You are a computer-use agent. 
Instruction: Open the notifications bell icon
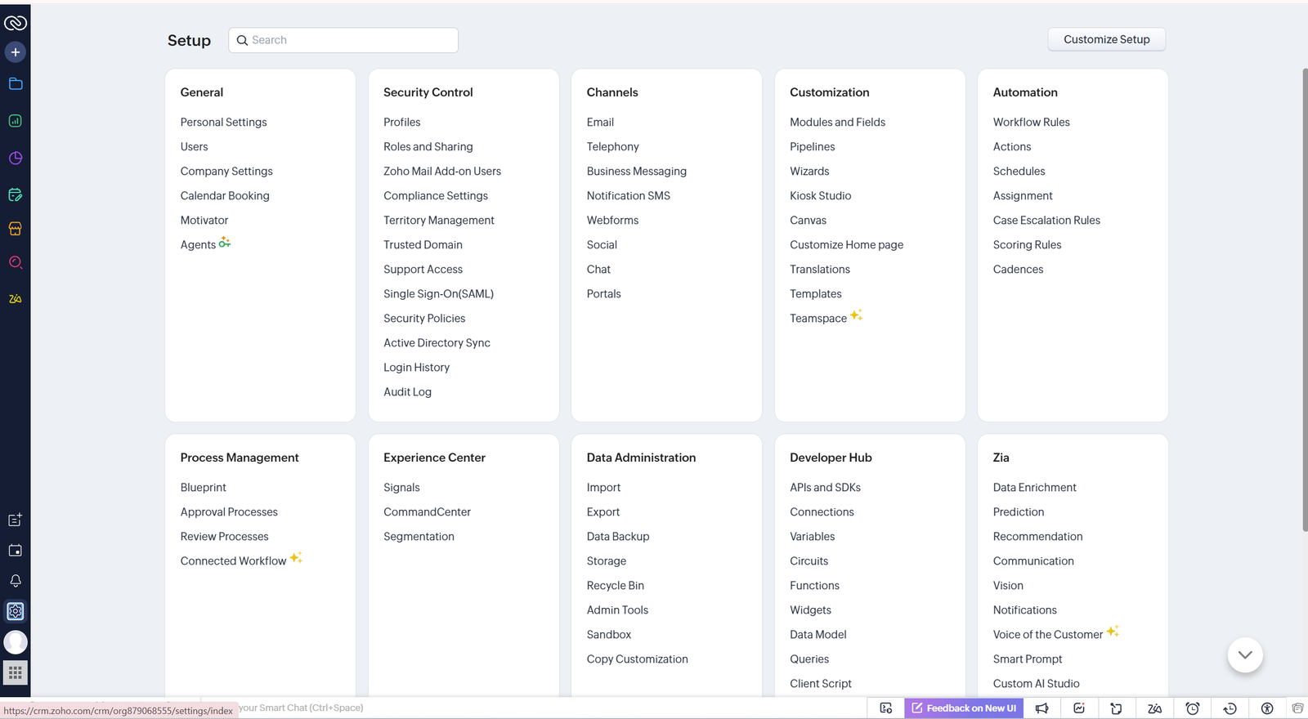[x=16, y=581]
